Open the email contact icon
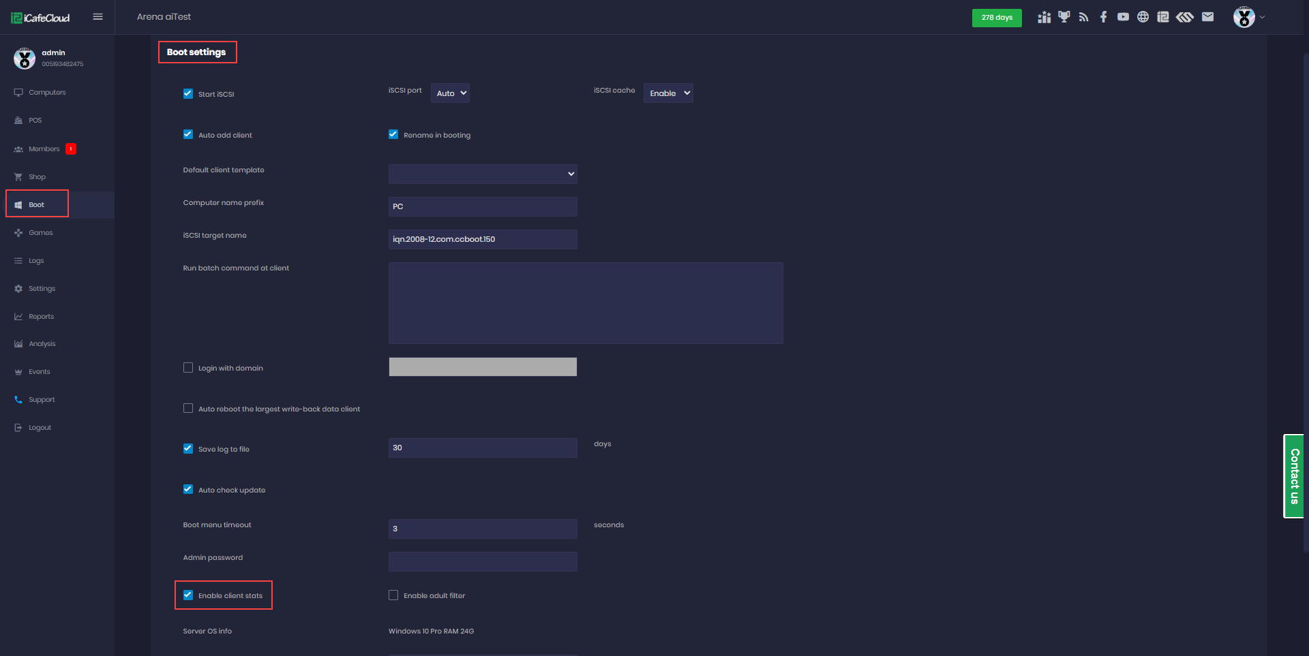The width and height of the screenshot is (1309, 656). (1207, 17)
